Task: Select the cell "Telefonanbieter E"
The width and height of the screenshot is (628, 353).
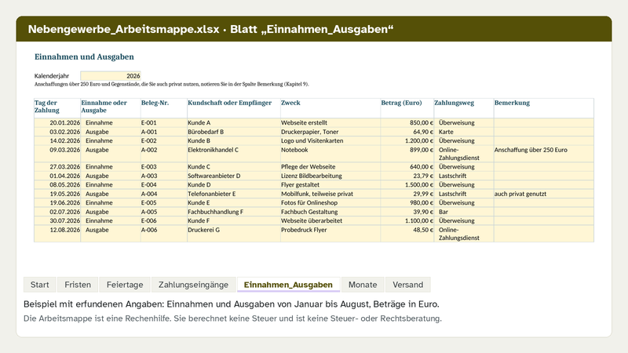Action: 234,194
